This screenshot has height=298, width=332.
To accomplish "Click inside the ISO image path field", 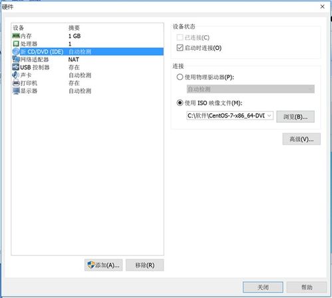I will 226,115.
